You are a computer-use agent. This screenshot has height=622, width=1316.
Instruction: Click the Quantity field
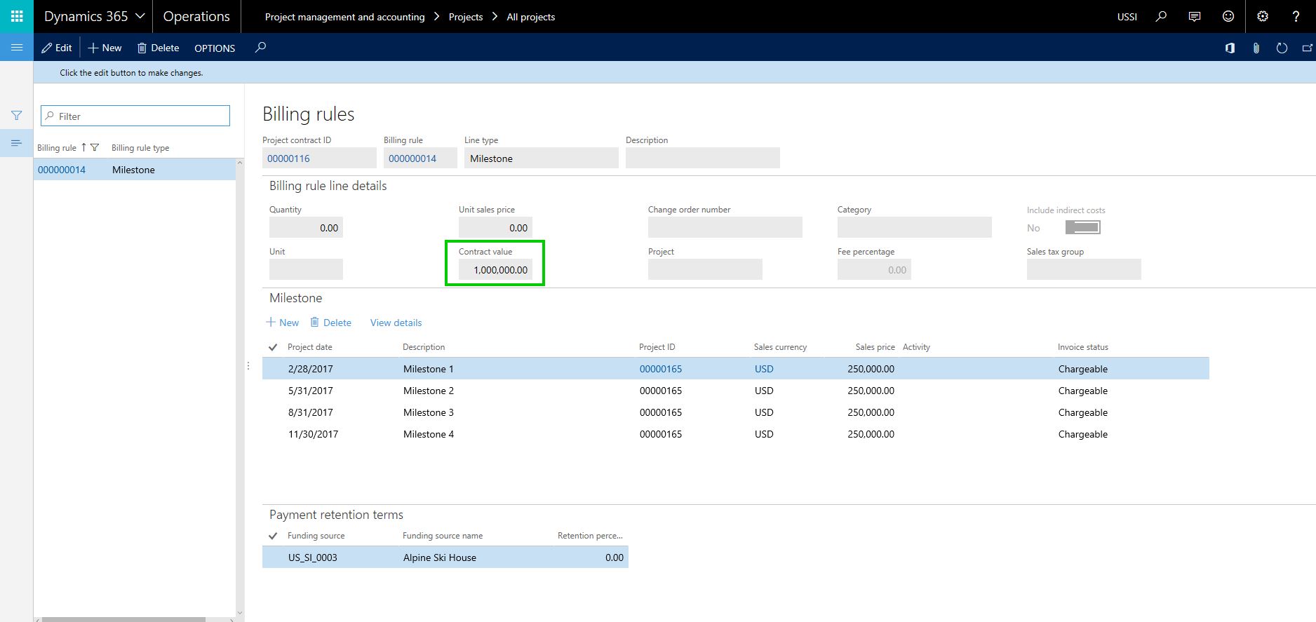click(306, 227)
